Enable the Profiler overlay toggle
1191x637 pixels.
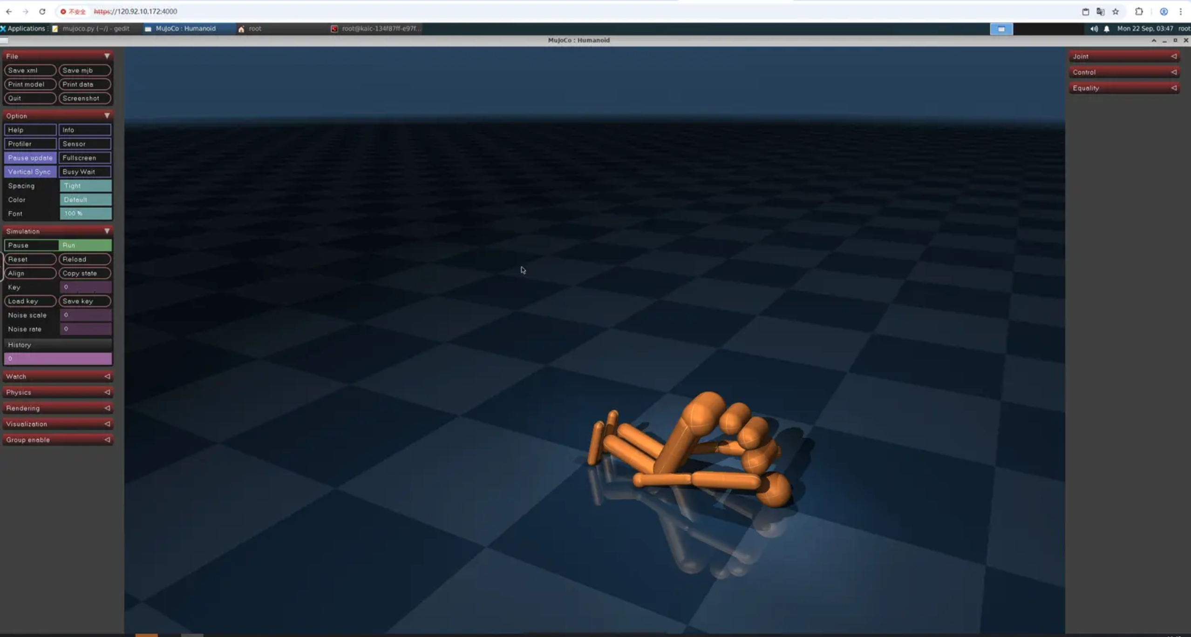click(30, 144)
